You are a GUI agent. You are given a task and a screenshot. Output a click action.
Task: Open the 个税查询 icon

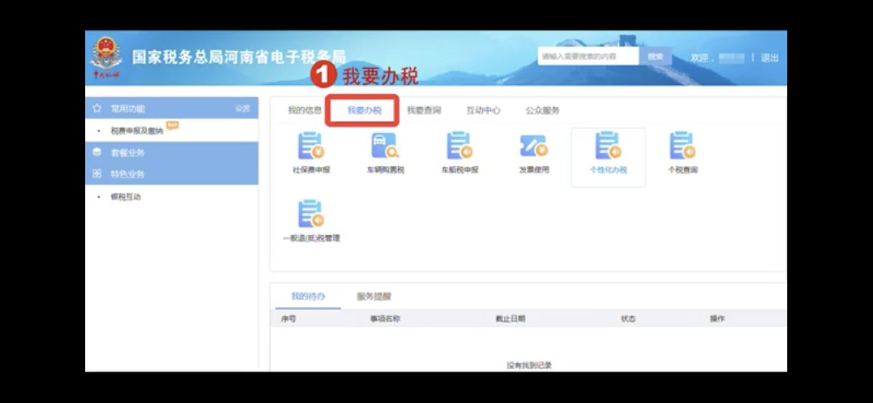[682, 145]
